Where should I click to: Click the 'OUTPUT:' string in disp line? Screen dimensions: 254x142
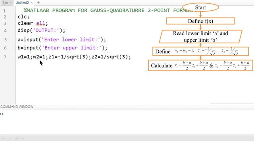coord(46,30)
